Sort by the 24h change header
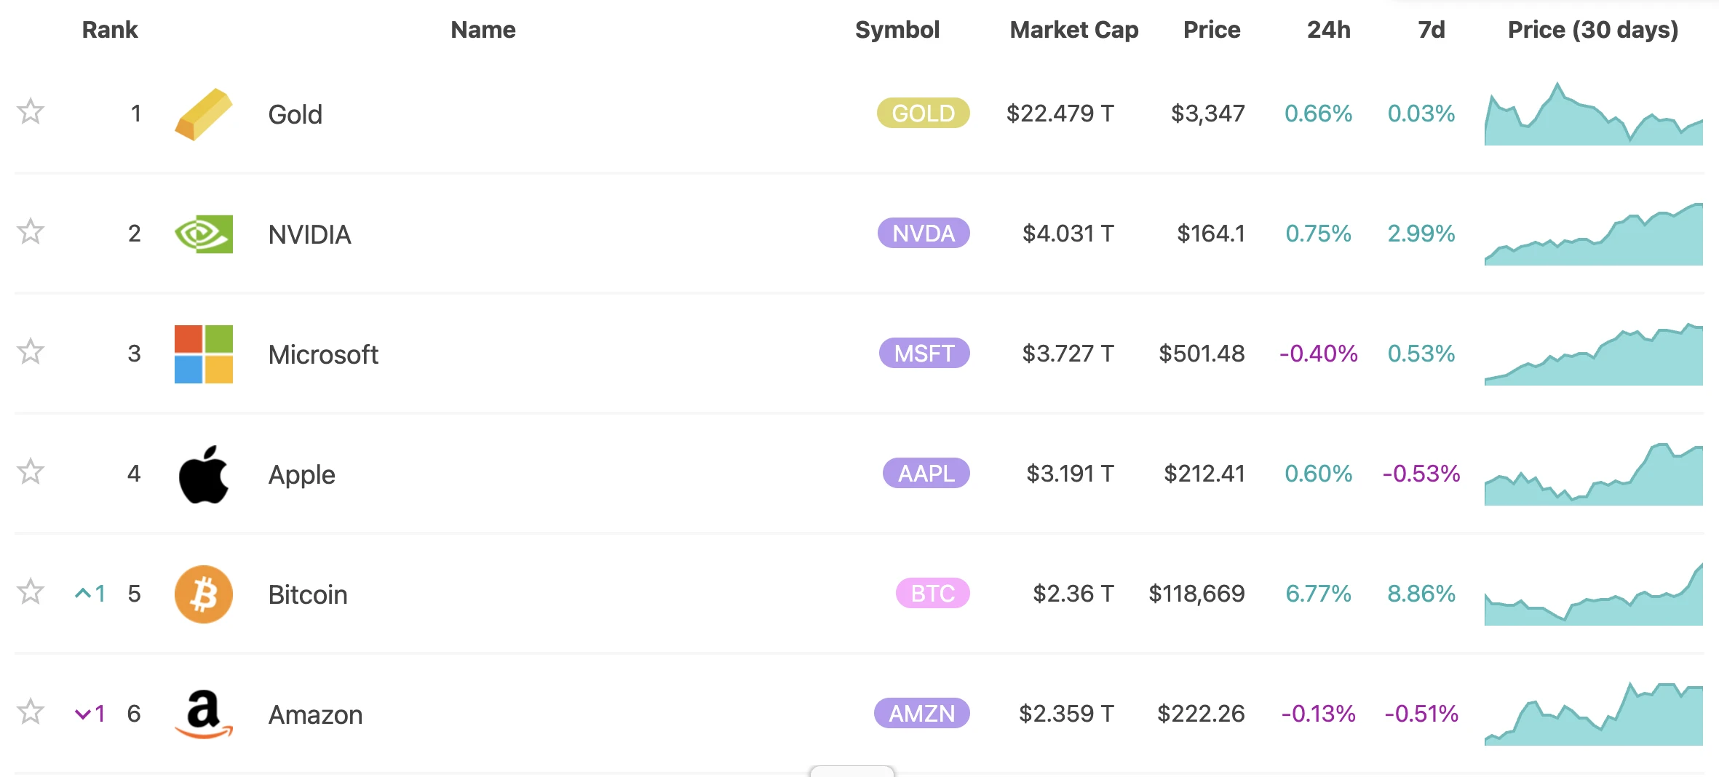Image resolution: width=1719 pixels, height=777 pixels. (x=1328, y=30)
